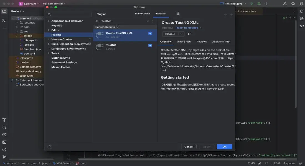The width and height of the screenshot is (305, 166).
Task: Open plugin search options vertical dots
Action: pyautogui.click(x=153, y=21)
